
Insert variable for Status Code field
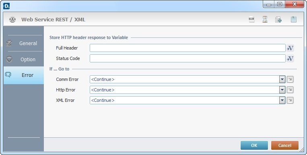click(x=290, y=58)
